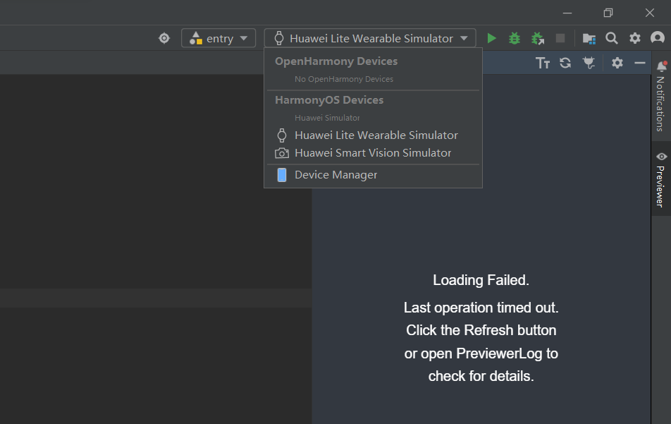Image resolution: width=671 pixels, height=424 pixels.
Task: Expand the entry module dropdown
Action: (x=218, y=38)
